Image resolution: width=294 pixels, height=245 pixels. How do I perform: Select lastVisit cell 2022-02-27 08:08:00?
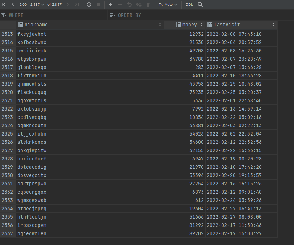(241, 217)
